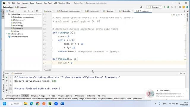190x107 pixels.
Task: Open File Explorer from taskbar
Action: [26, 104]
